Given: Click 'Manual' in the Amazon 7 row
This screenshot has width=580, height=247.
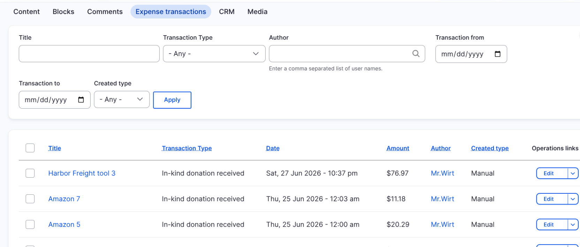Looking at the screenshot, I should click(x=483, y=199).
